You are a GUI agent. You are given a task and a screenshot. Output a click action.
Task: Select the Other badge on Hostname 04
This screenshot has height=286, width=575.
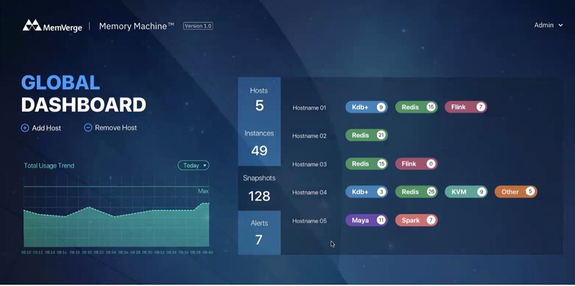(x=516, y=192)
